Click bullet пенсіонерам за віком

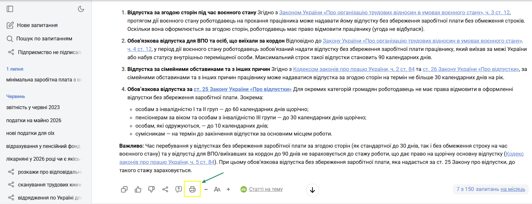tap(251, 117)
